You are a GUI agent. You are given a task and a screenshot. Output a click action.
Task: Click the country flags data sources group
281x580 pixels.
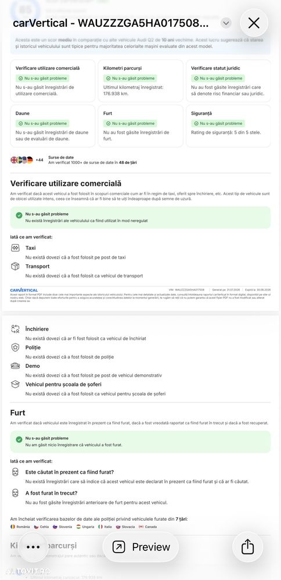point(22,160)
